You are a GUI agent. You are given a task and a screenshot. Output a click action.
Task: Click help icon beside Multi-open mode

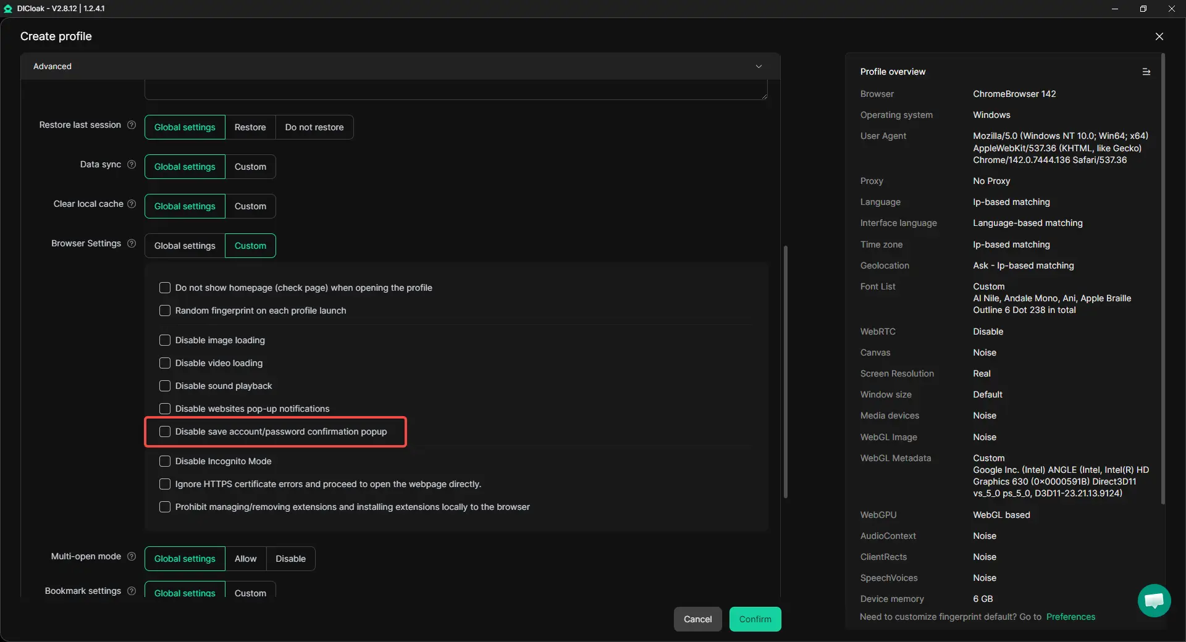coord(132,557)
